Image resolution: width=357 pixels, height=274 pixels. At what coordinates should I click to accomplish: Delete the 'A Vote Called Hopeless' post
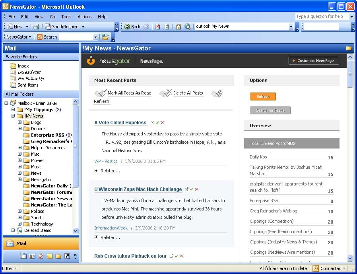pos(162,123)
